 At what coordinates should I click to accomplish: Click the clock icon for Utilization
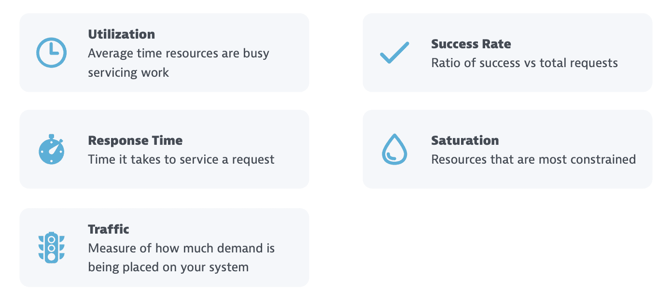pyautogui.click(x=52, y=52)
